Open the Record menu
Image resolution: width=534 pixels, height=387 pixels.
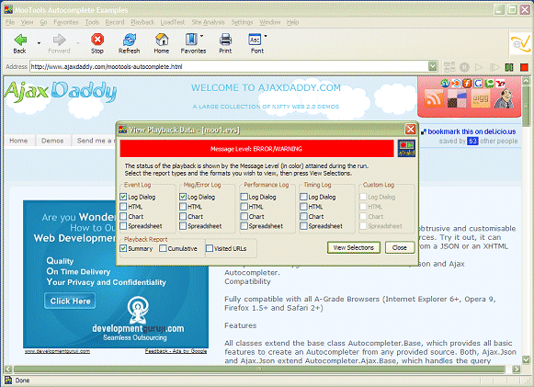(x=115, y=22)
